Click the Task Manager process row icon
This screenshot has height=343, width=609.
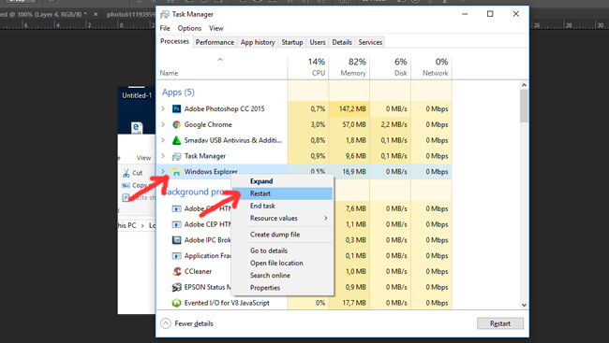point(176,156)
